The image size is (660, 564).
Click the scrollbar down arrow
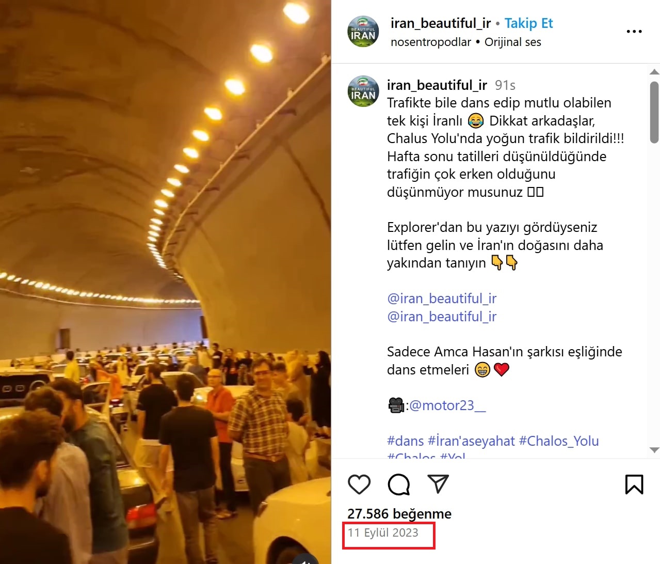(x=654, y=450)
